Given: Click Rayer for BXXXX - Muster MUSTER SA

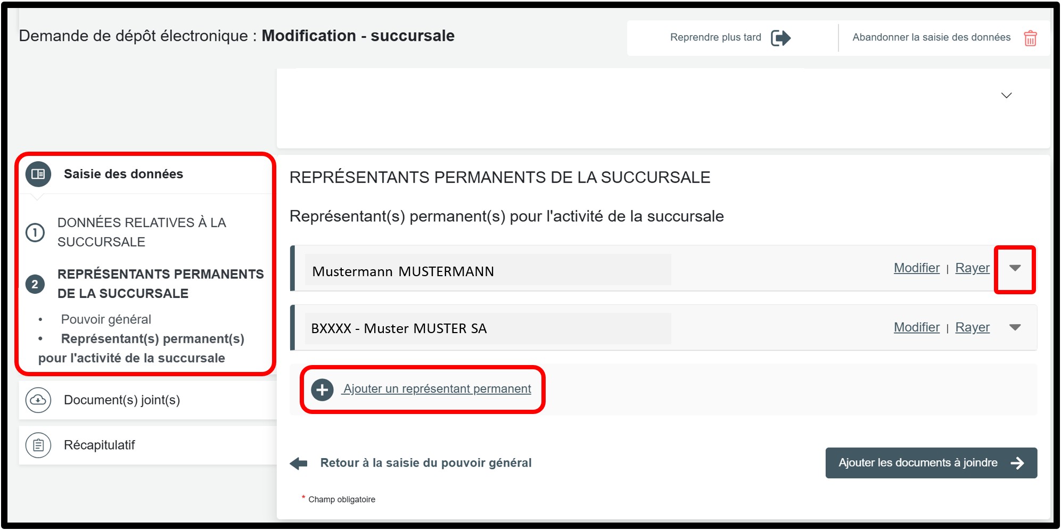Looking at the screenshot, I should 972,327.
